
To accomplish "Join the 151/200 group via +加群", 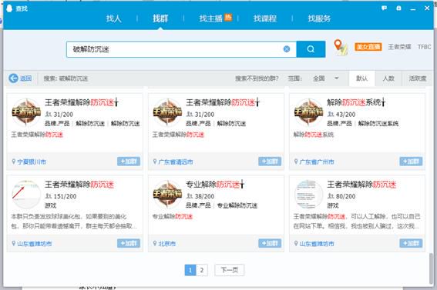I will coord(129,243).
